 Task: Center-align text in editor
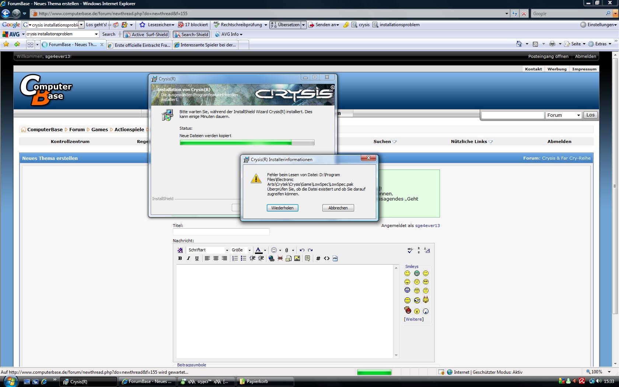pos(216,258)
